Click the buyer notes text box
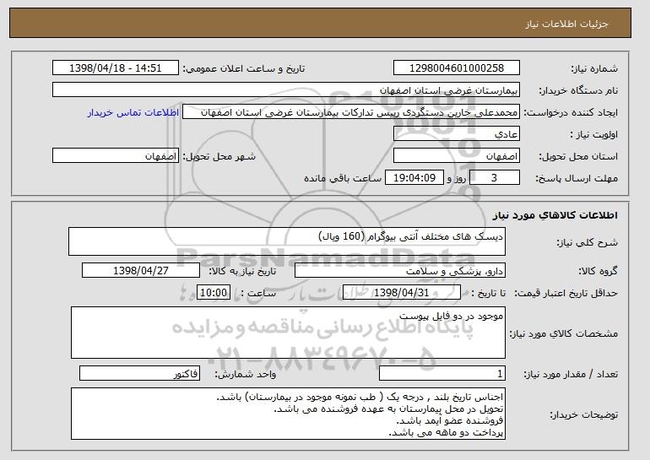650x460 pixels. 288,414
